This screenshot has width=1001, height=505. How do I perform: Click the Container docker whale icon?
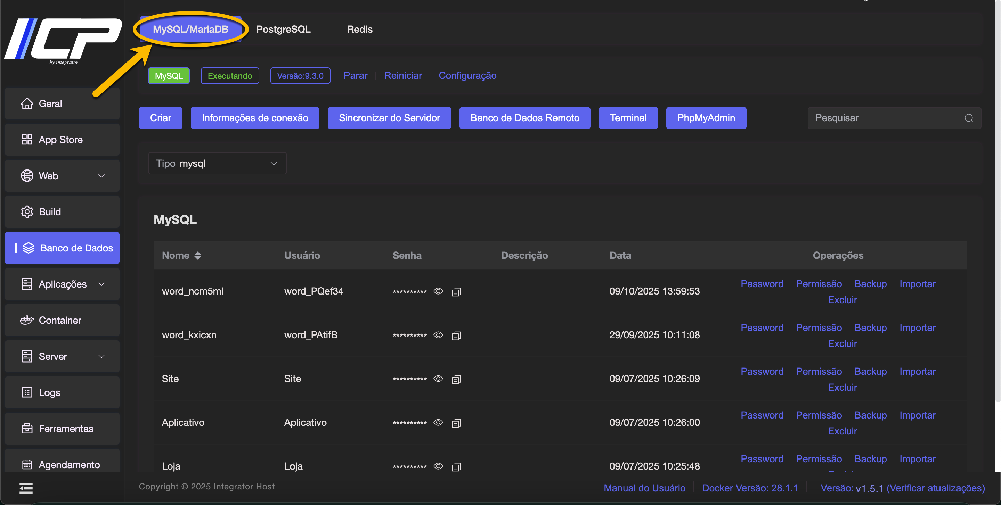point(27,320)
